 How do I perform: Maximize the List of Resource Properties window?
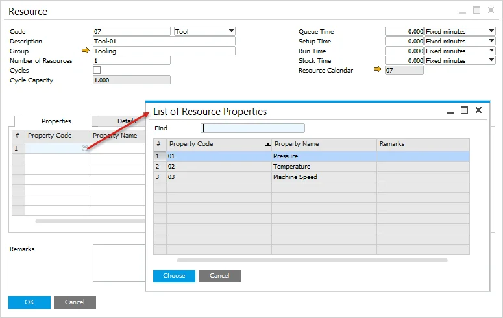point(464,110)
